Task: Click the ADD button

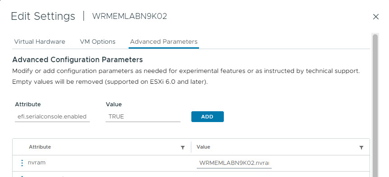Action: (x=208, y=117)
